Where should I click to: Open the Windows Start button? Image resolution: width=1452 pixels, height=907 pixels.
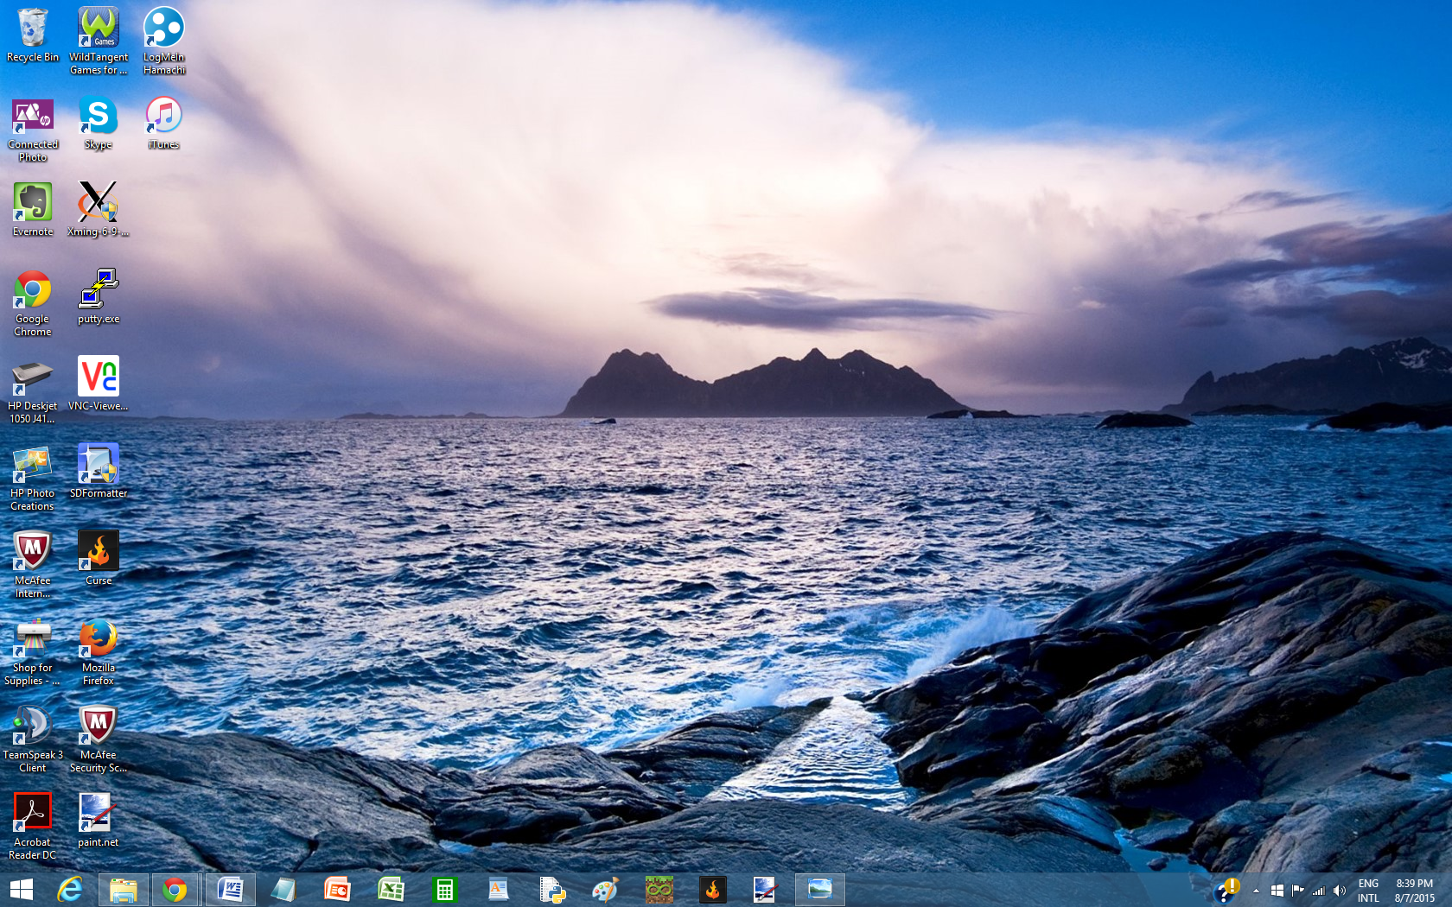pos(21,890)
